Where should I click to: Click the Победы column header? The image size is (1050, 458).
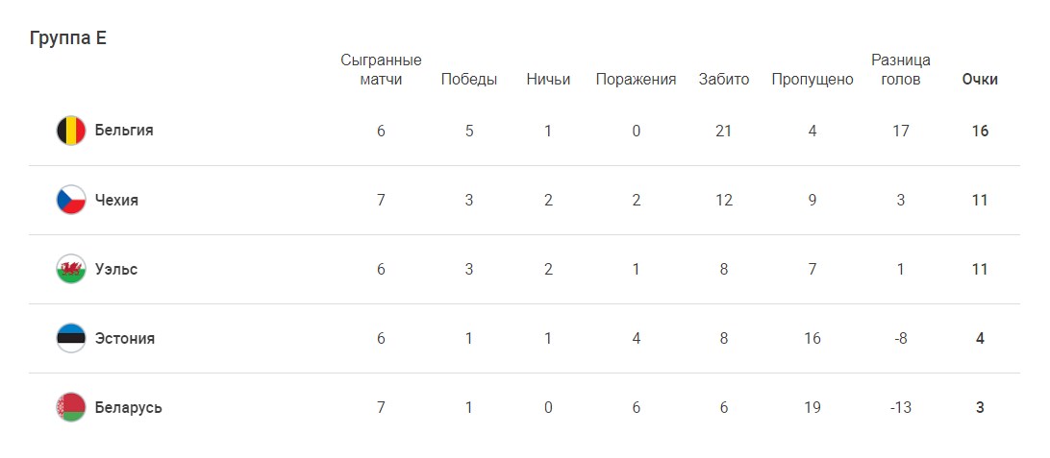click(x=469, y=80)
